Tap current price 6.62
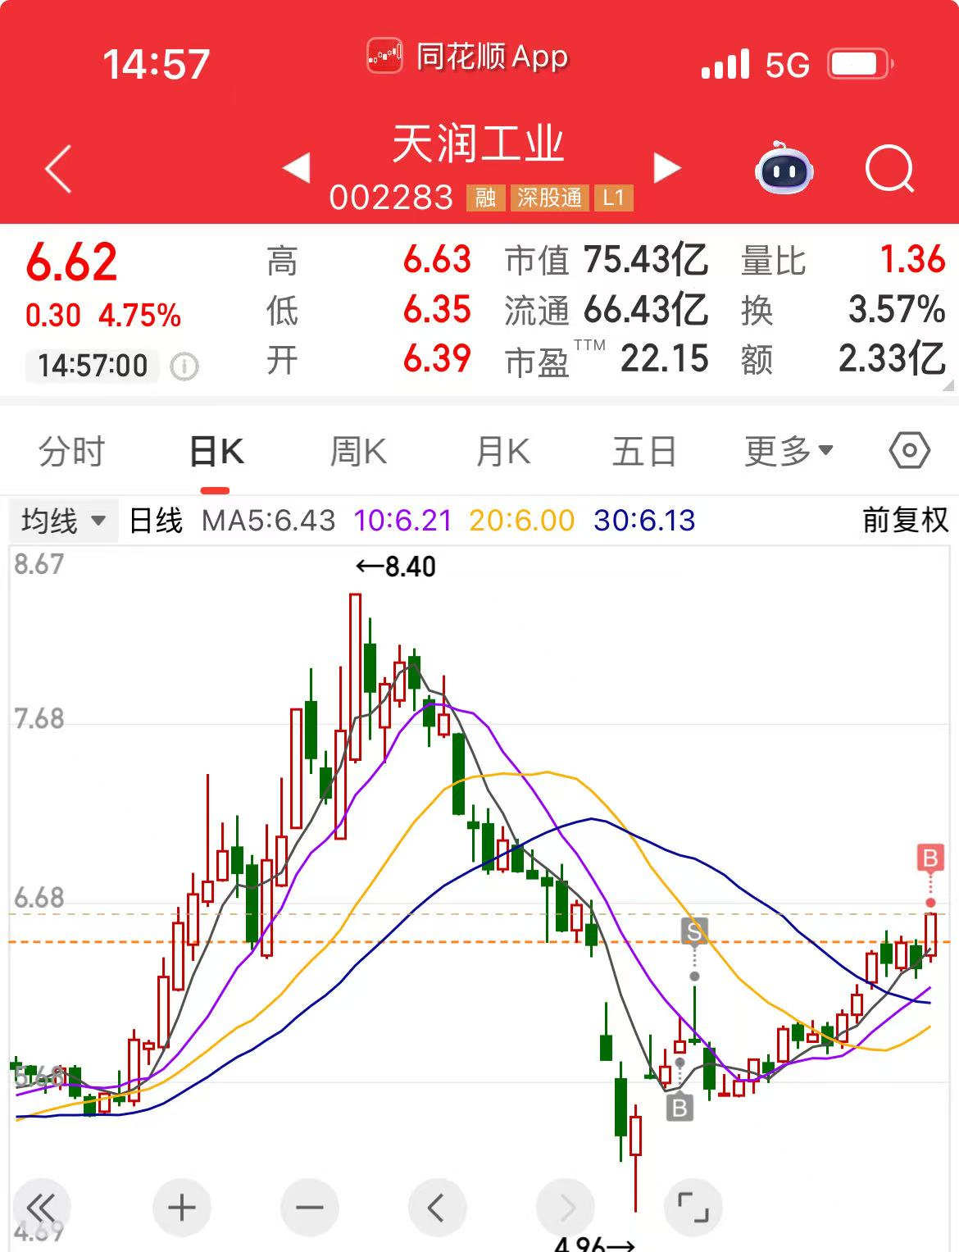This screenshot has height=1252, width=959. (x=71, y=262)
